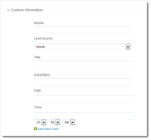Click the arrow beside the 01 hour value
This screenshot has height=140, width=151.
tap(44, 122)
